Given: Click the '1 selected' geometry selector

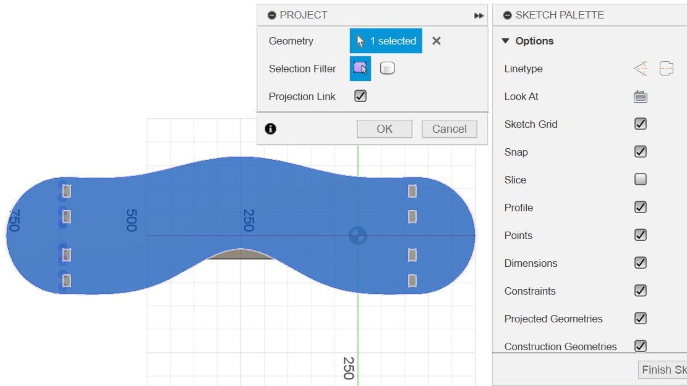Looking at the screenshot, I should coord(386,41).
